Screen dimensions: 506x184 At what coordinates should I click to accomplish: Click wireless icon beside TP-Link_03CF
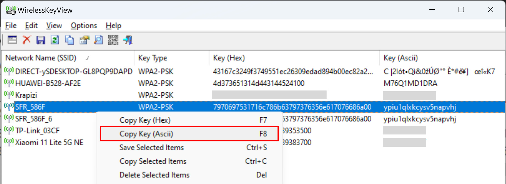[9, 130]
